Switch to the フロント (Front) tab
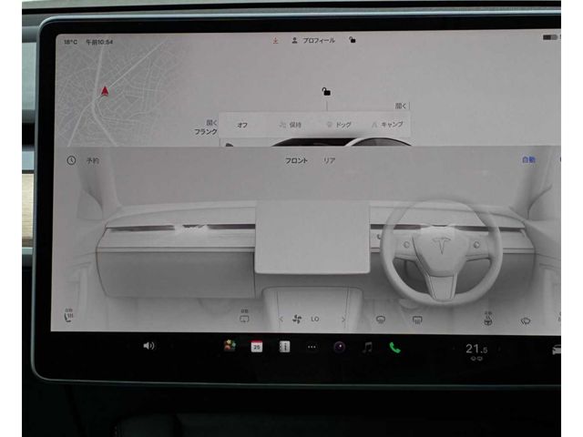This screenshot has height=437, width=583. coord(296,160)
